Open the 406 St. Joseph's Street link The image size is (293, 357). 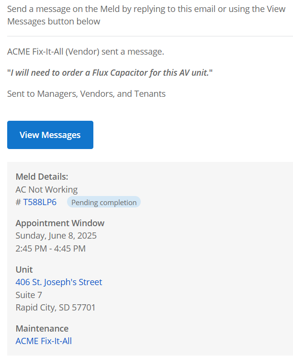[x=59, y=282]
